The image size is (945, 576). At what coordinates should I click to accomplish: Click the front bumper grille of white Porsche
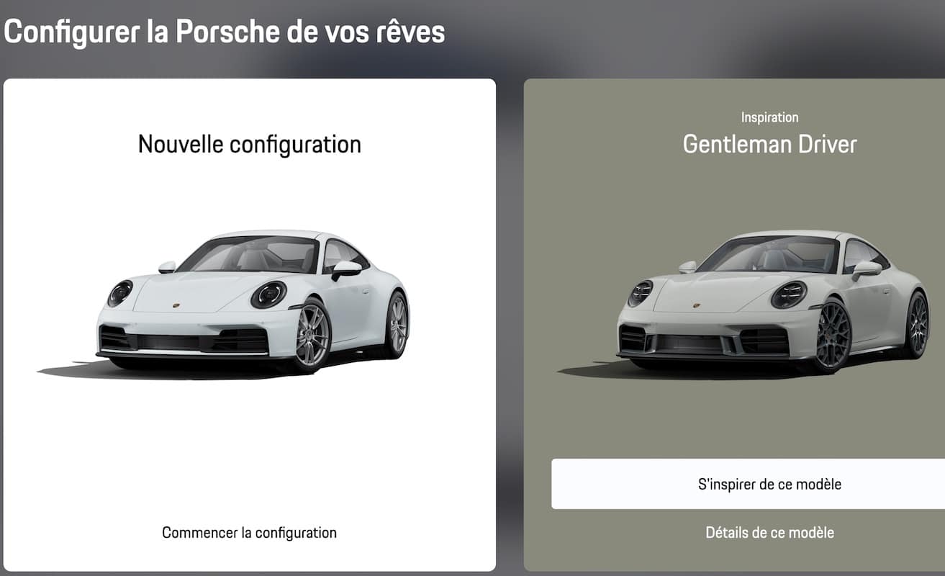(185, 340)
